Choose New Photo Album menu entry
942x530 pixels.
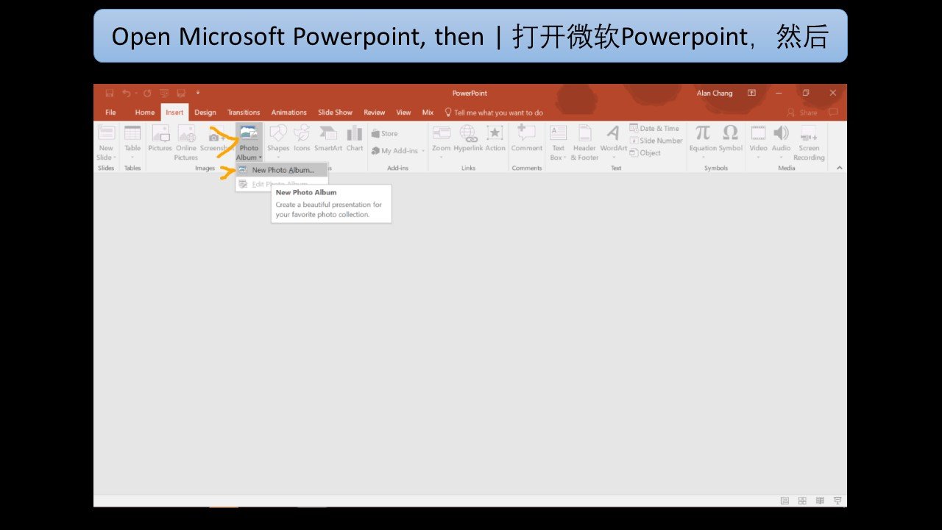[x=282, y=170]
